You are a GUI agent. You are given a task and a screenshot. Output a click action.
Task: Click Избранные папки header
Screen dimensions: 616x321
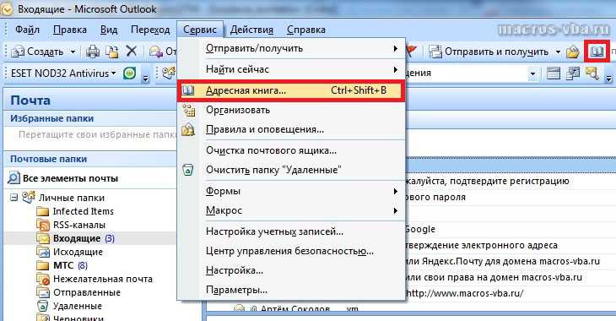coord(51,118)
